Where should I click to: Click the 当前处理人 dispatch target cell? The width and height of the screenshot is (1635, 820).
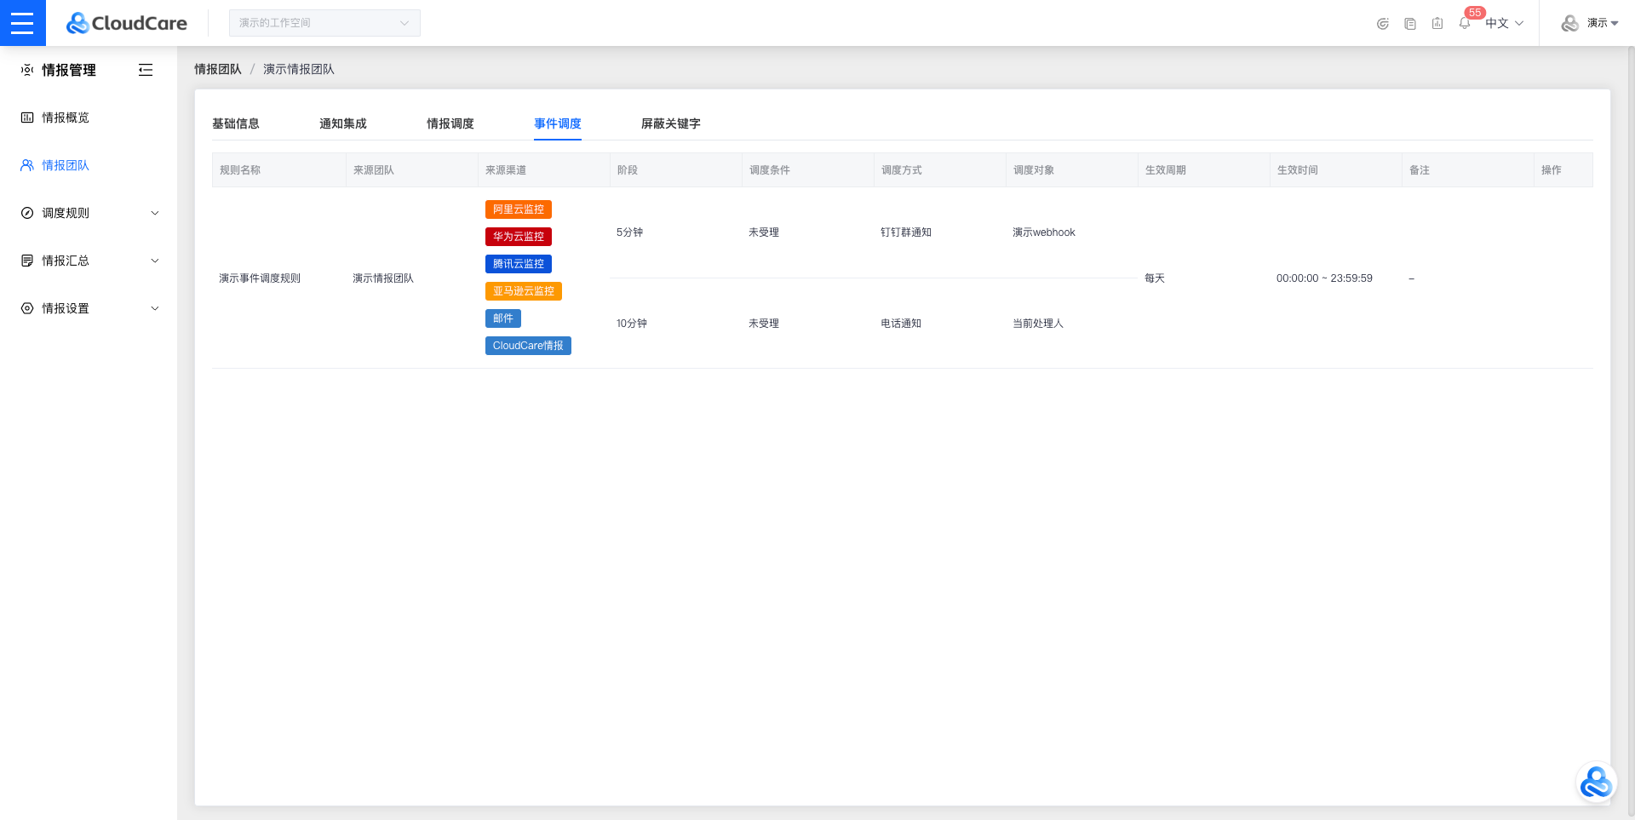[x=1038, y=324]
